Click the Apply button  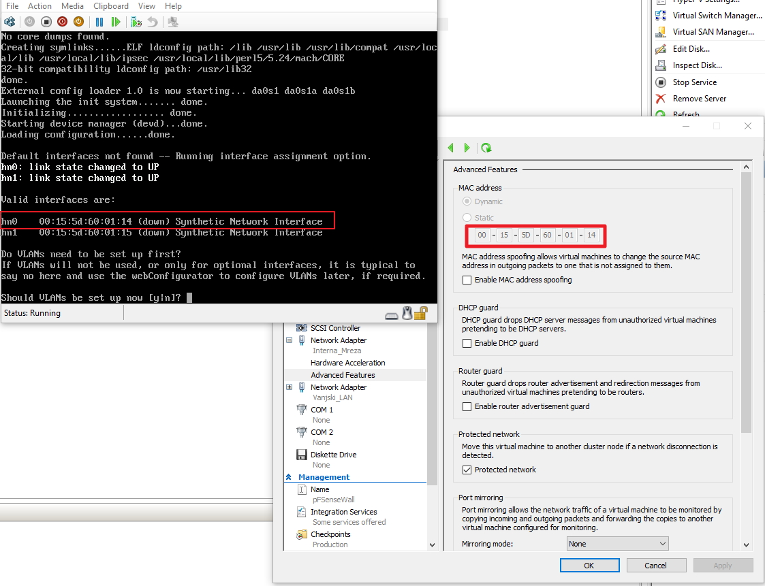tap(723, 566)
